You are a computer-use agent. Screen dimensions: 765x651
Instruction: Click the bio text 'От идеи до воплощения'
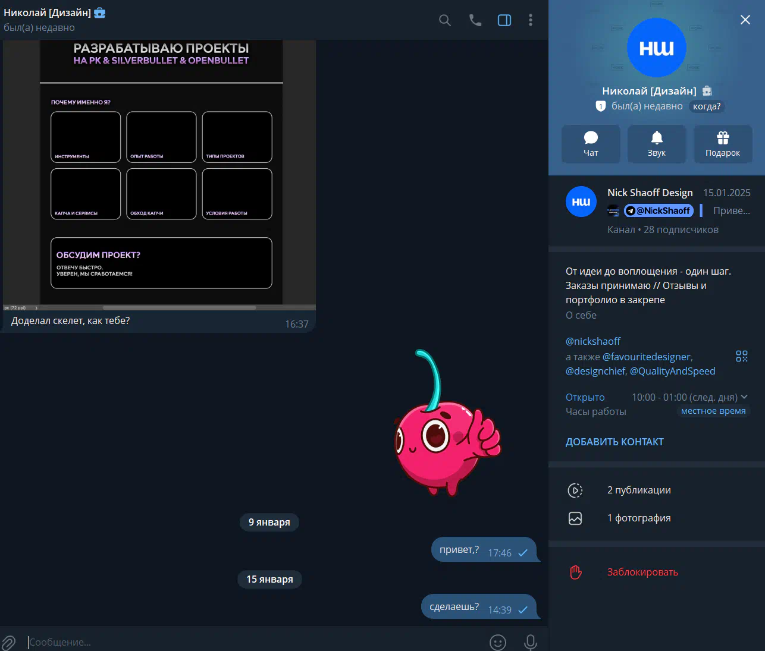(648, 285)
